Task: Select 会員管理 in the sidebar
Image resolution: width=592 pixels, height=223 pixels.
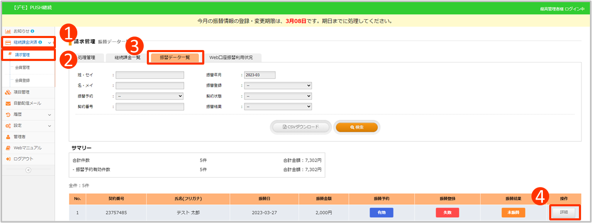Action: [x=22, y=67]
